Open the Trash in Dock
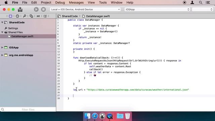This screenshot has height=121, width=215. pos(128,116)
